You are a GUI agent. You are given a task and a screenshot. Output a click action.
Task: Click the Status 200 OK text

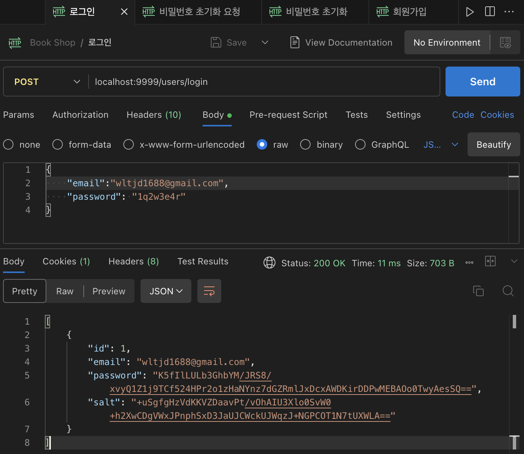pos(313,263)
